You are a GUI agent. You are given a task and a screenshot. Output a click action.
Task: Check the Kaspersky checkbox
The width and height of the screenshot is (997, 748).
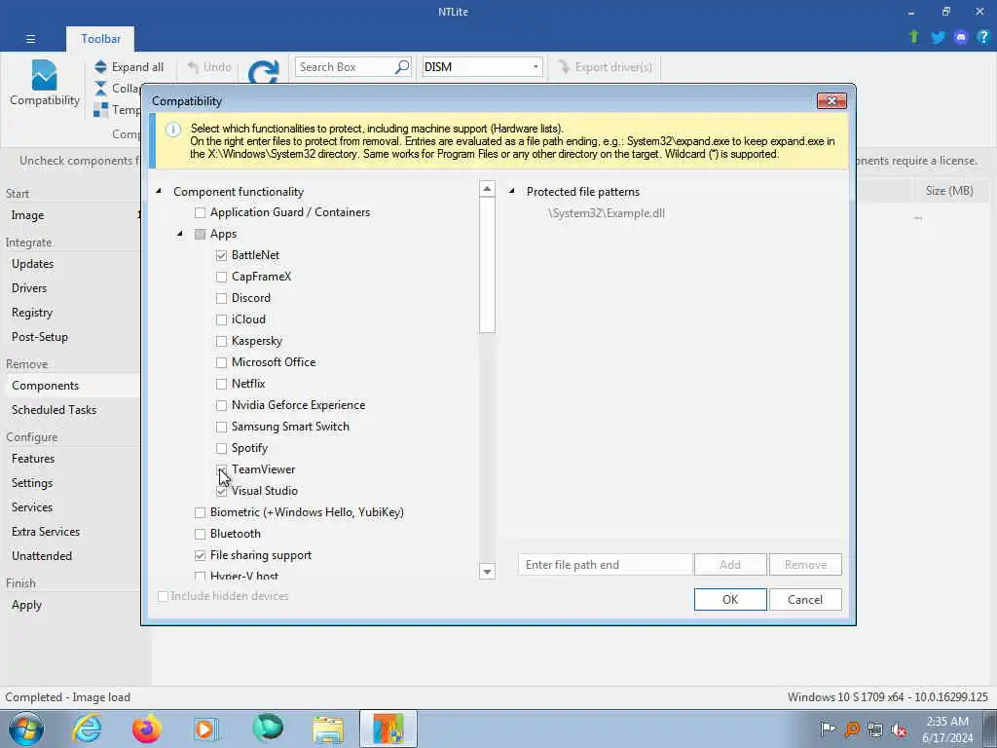pyautogui.click(x=221, y=341)
